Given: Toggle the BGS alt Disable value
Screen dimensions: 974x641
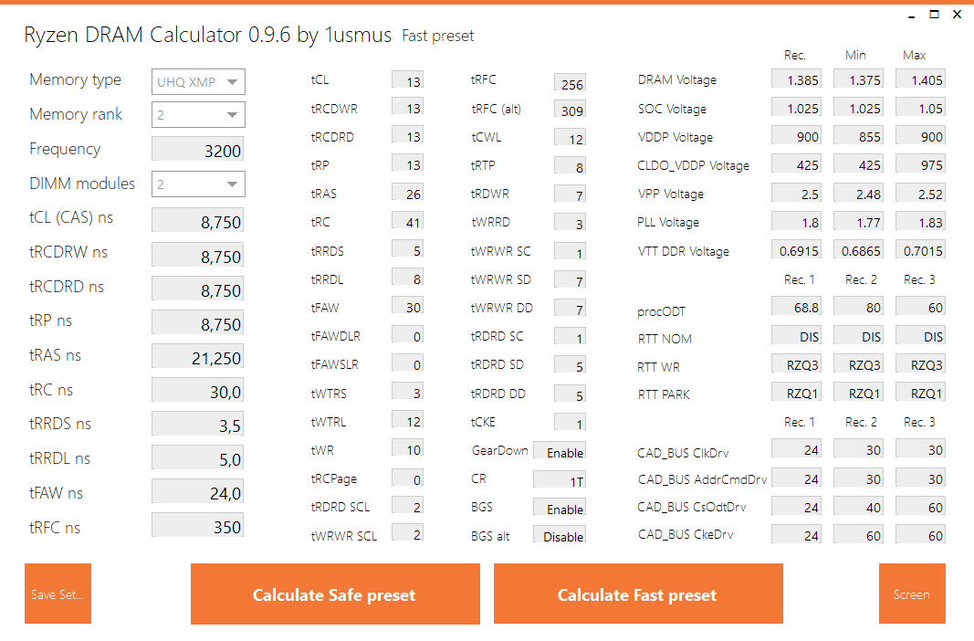Looking at the screenshot, I should (x=560, y=536).
